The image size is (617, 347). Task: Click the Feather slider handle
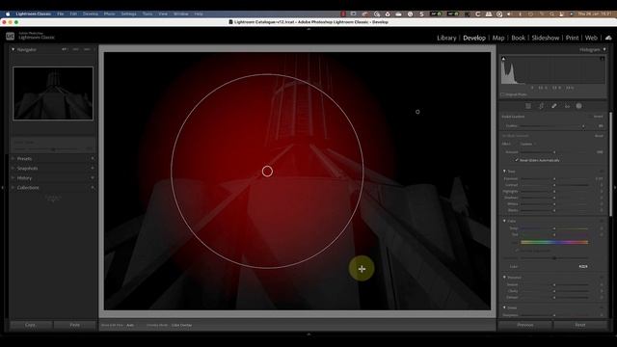click(583, 126)
